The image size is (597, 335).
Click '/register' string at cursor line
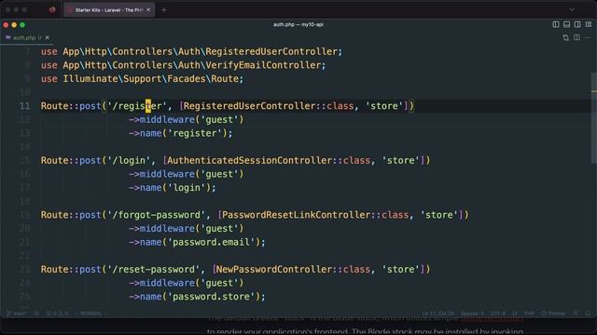pos(137,106)
